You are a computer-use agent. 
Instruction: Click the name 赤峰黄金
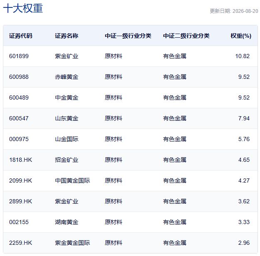[x=66, y=77]
